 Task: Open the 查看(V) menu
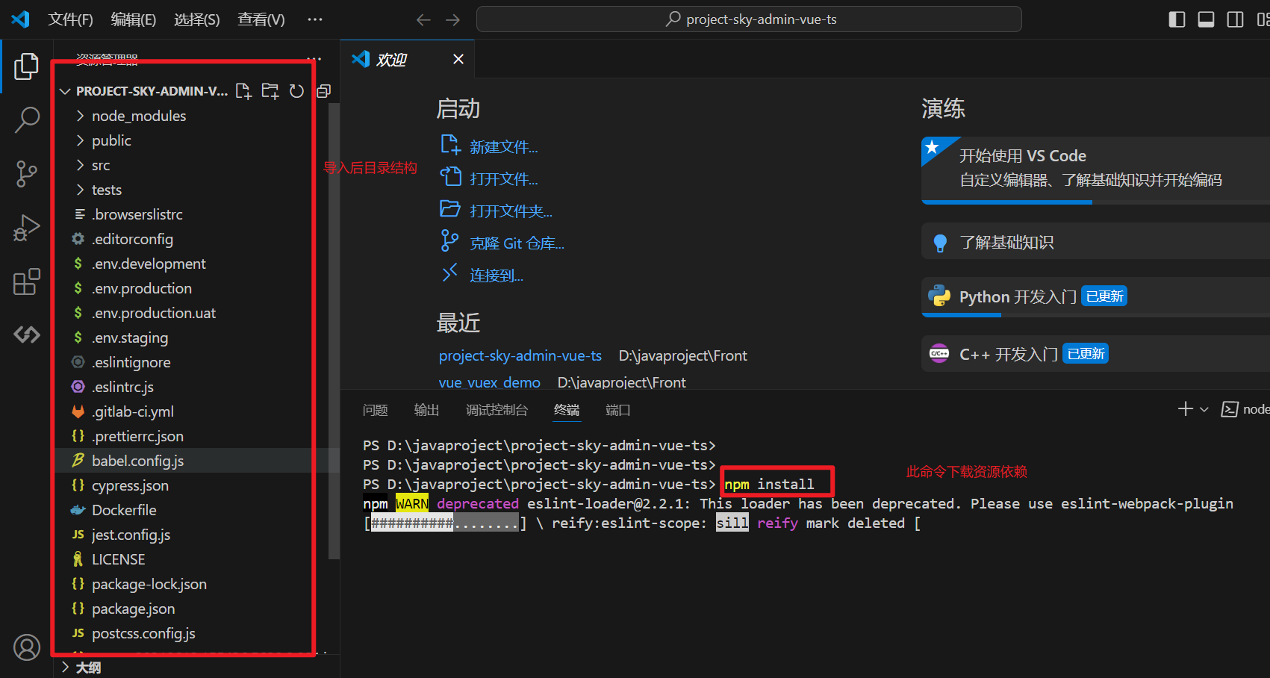[261, 19]
